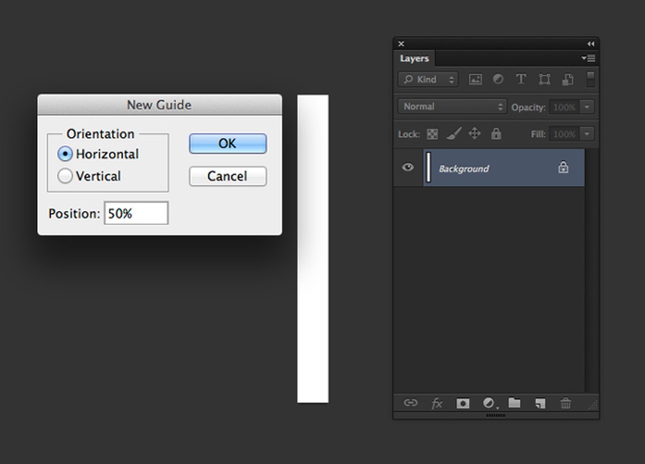Select the Vertical orientation radio button
645x464 pixels.
coord(65,176)
